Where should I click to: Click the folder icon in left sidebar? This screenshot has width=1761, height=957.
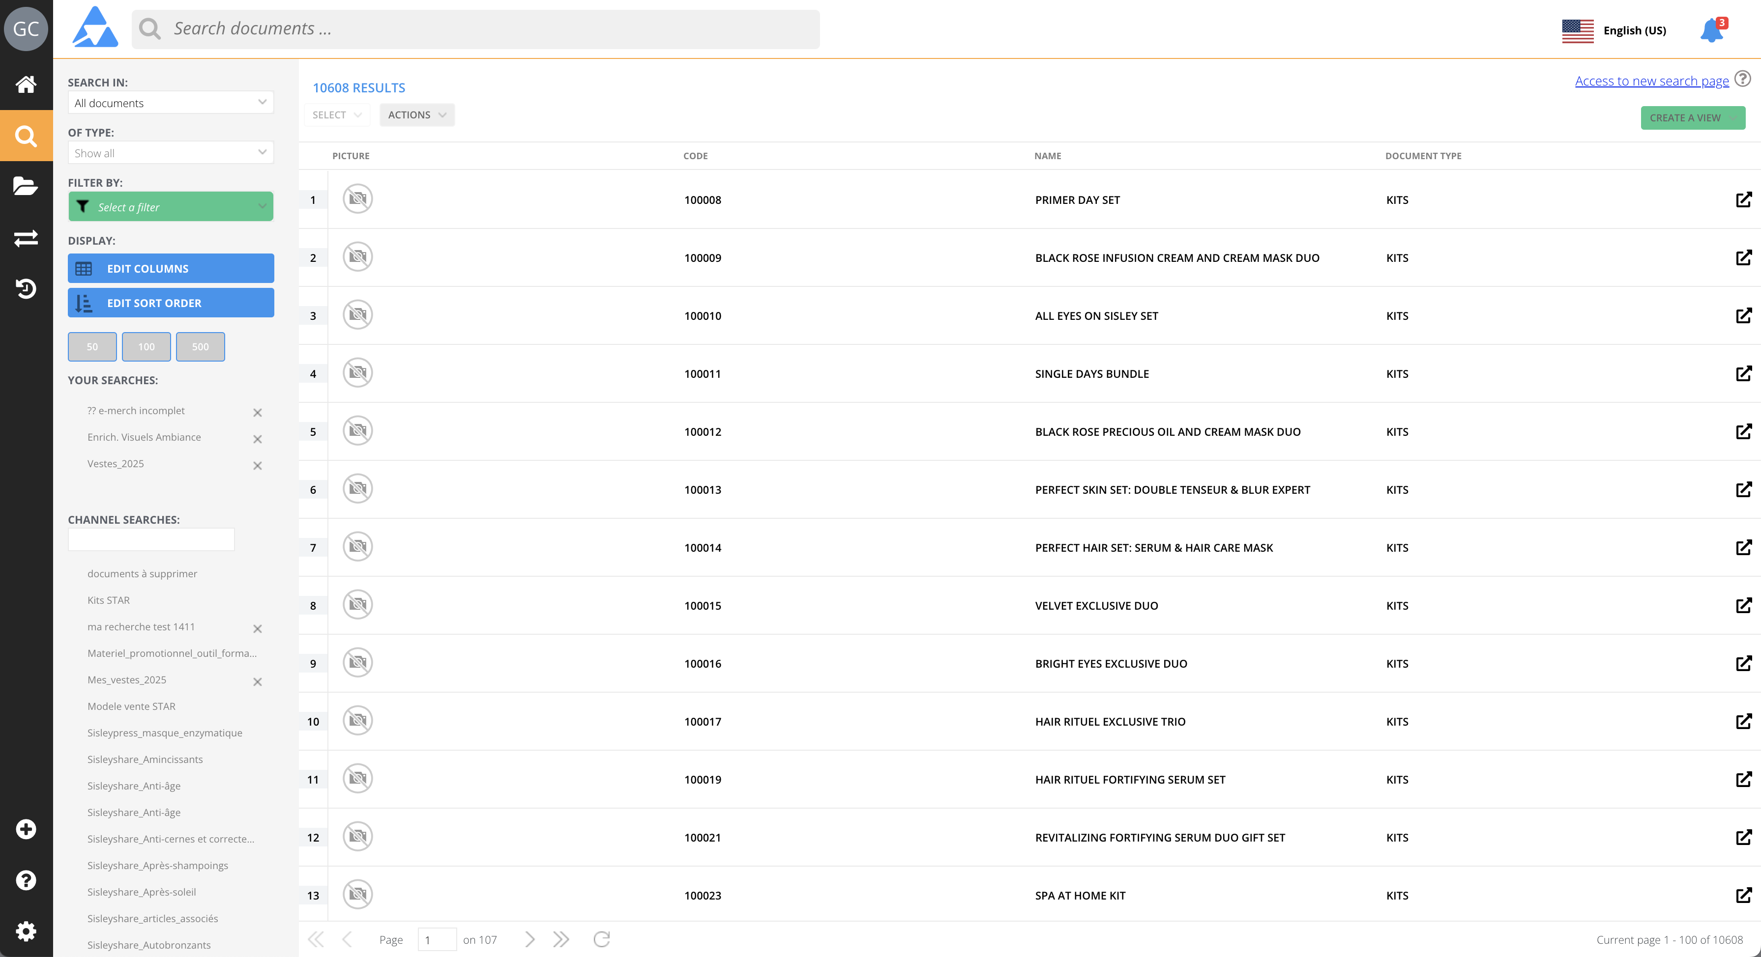(x=26, y=187)
